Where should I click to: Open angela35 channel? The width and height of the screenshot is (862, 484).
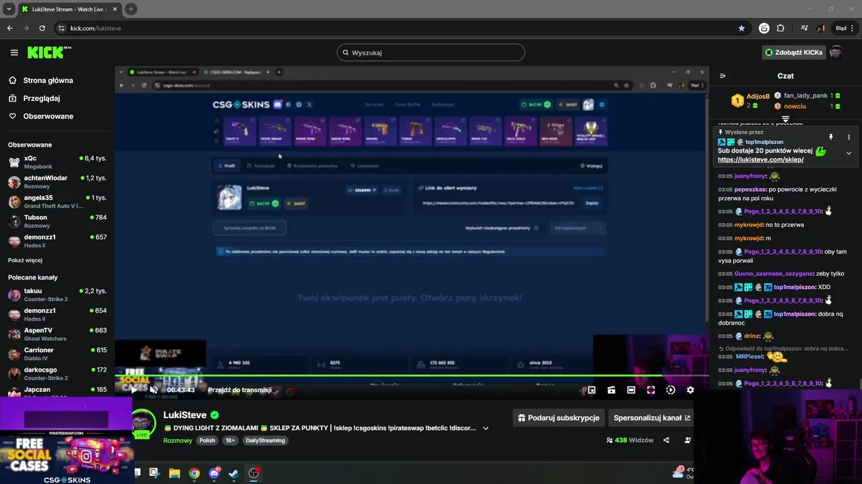pos(57,202)
